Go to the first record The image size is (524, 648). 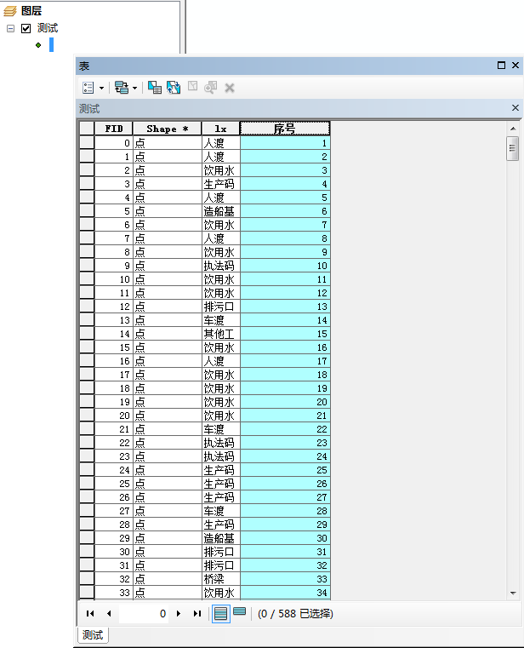tap(90, 614)
